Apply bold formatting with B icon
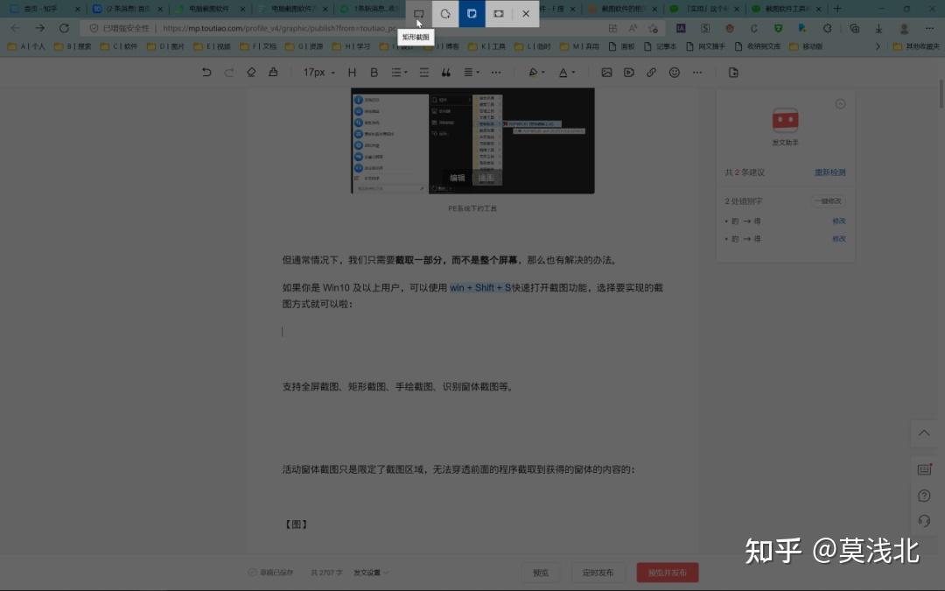Screen dimensions: 945x591 click(374, 73)
